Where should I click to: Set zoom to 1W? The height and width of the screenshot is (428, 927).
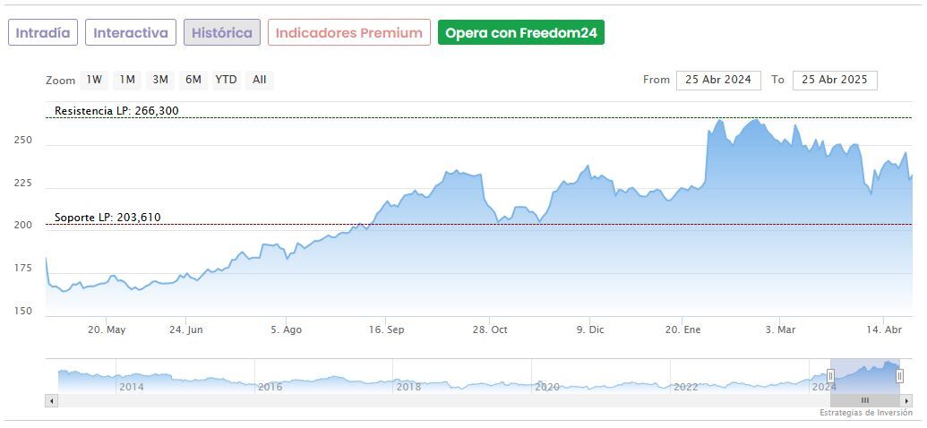(94, 80)
